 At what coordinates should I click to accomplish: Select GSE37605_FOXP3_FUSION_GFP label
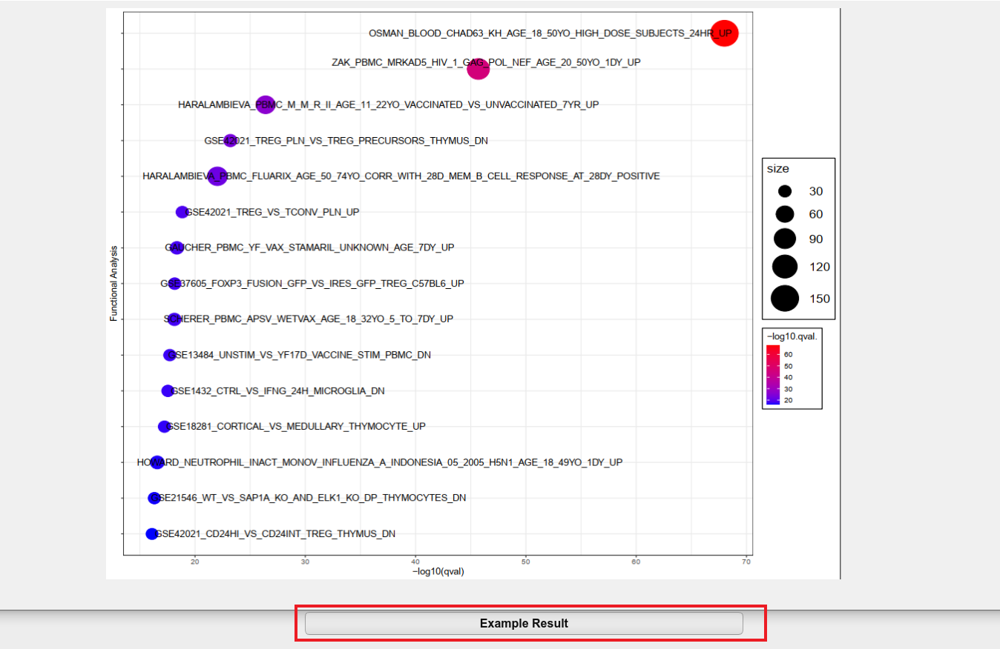point(312,283)
